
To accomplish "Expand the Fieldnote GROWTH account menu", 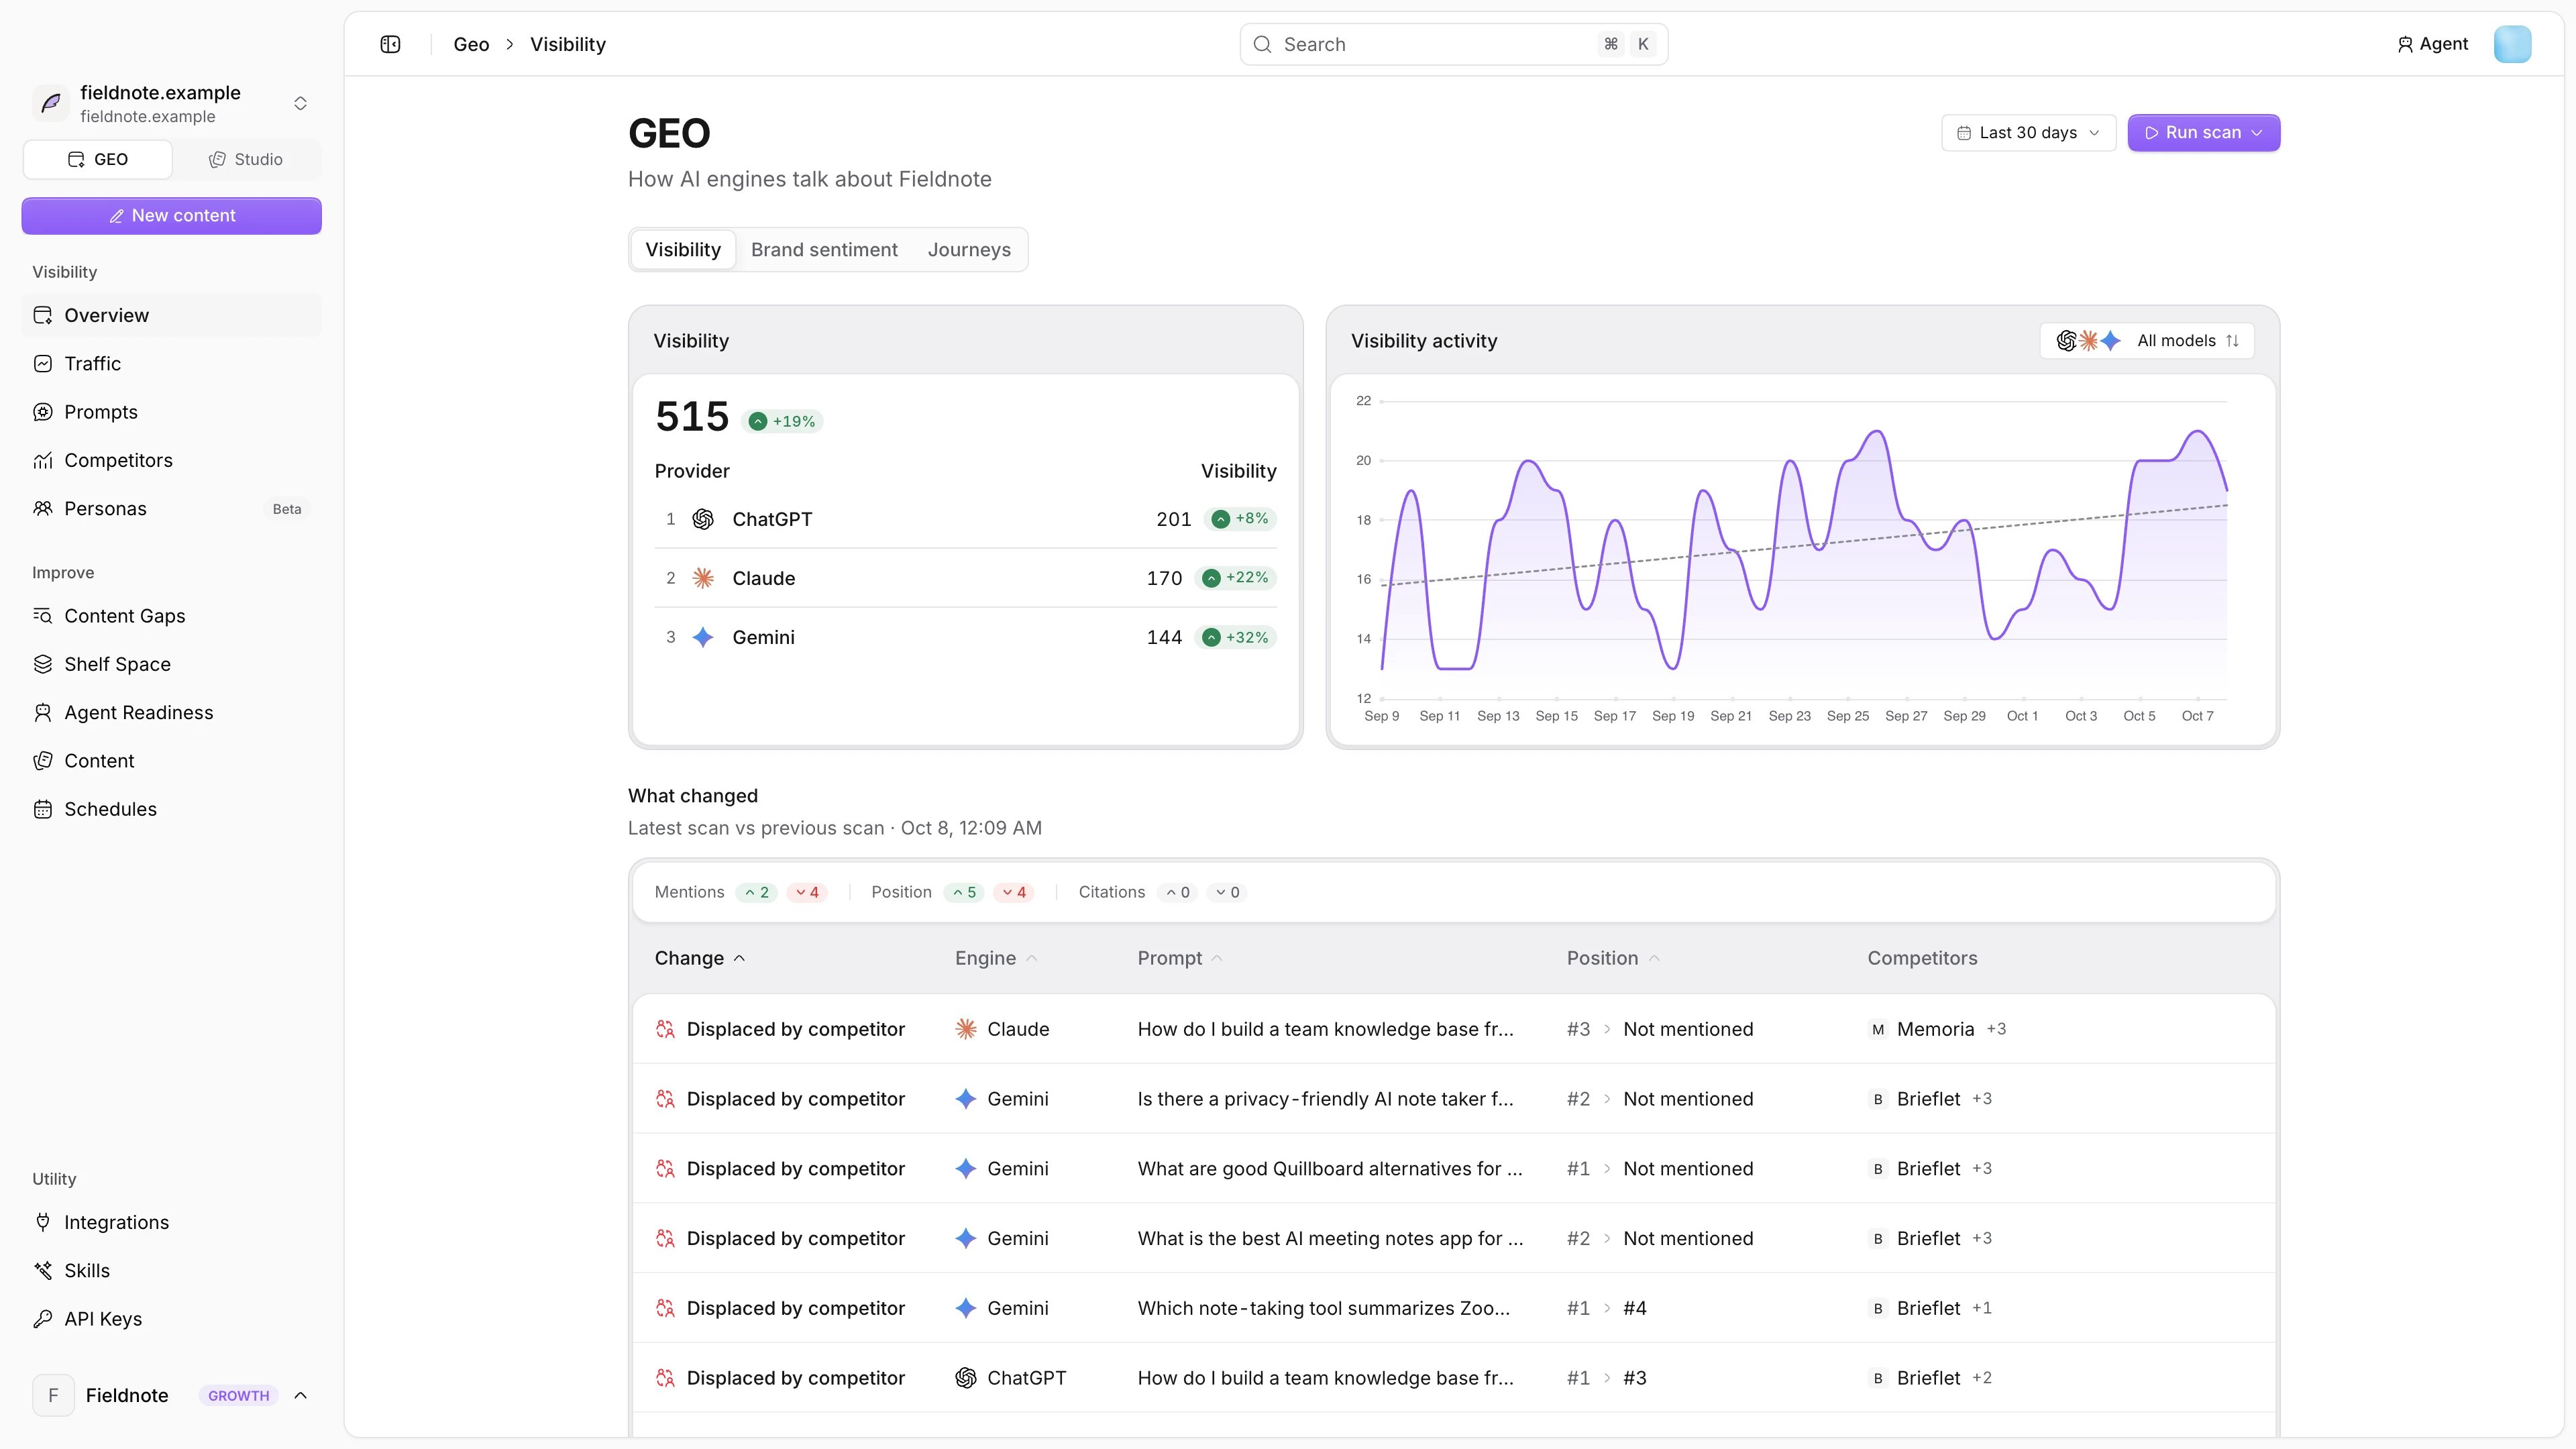I will coord(171,1395).
